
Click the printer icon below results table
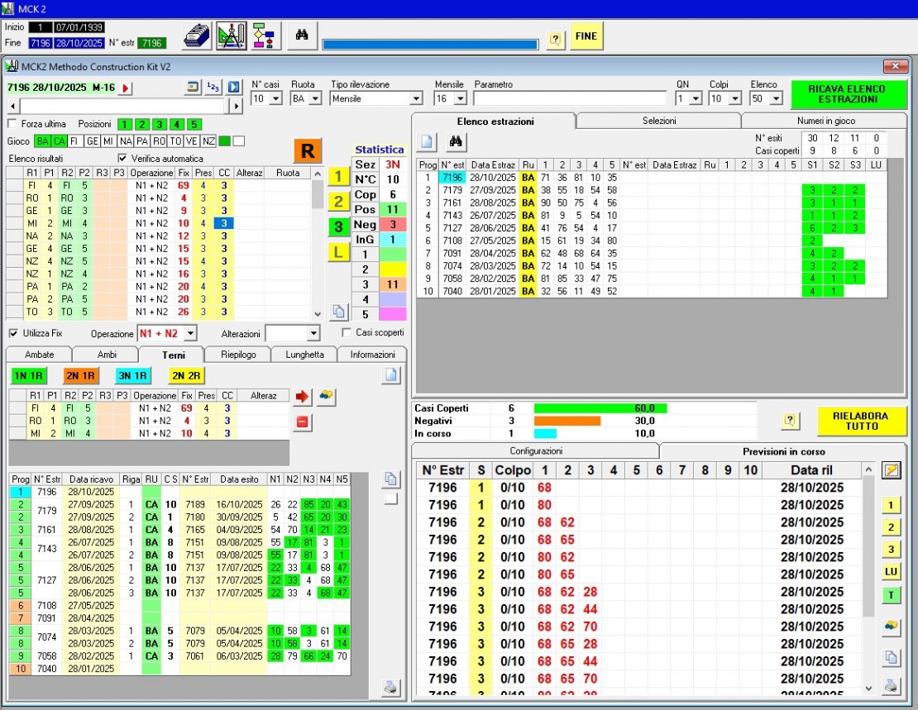[390, 685]
